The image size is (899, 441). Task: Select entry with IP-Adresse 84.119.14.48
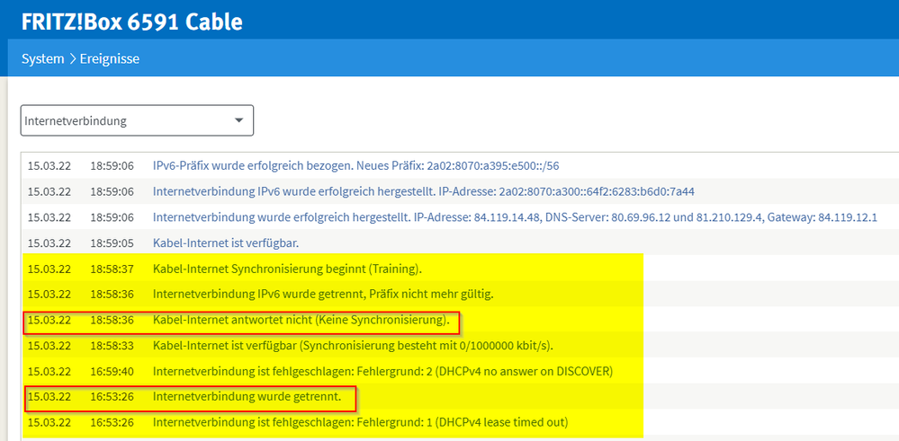pyautogui.click(x=461, y=217)
